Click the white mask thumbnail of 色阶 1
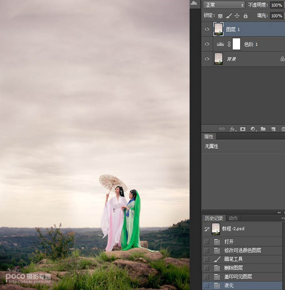Viewport: 285px width, 290px height. point(236,44)
